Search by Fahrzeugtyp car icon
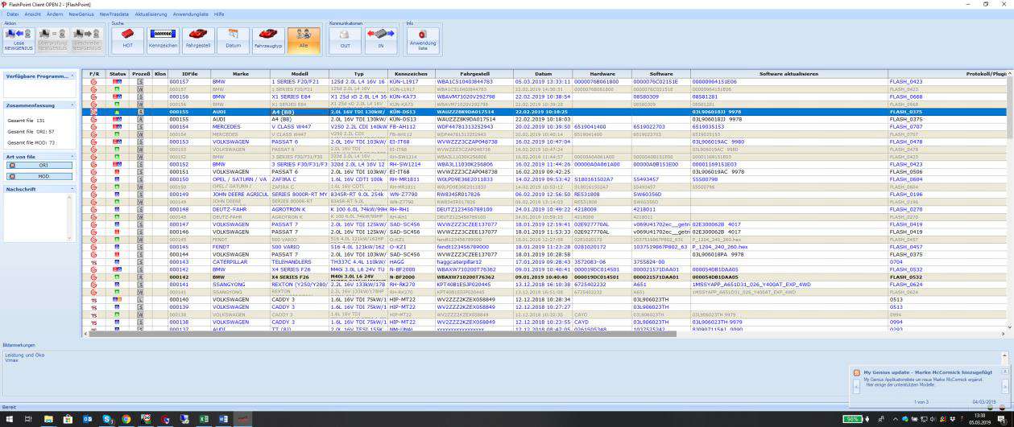Screen dimensions: 1014x427 pos(268,39)
